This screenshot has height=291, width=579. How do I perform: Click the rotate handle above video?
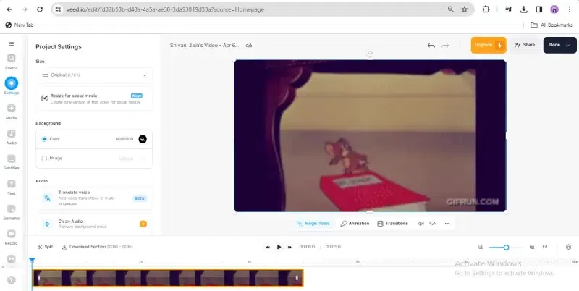point(370,54)
